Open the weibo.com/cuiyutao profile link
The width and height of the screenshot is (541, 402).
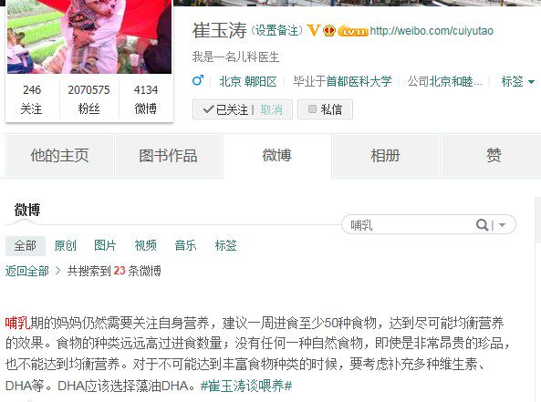point(432,31)
